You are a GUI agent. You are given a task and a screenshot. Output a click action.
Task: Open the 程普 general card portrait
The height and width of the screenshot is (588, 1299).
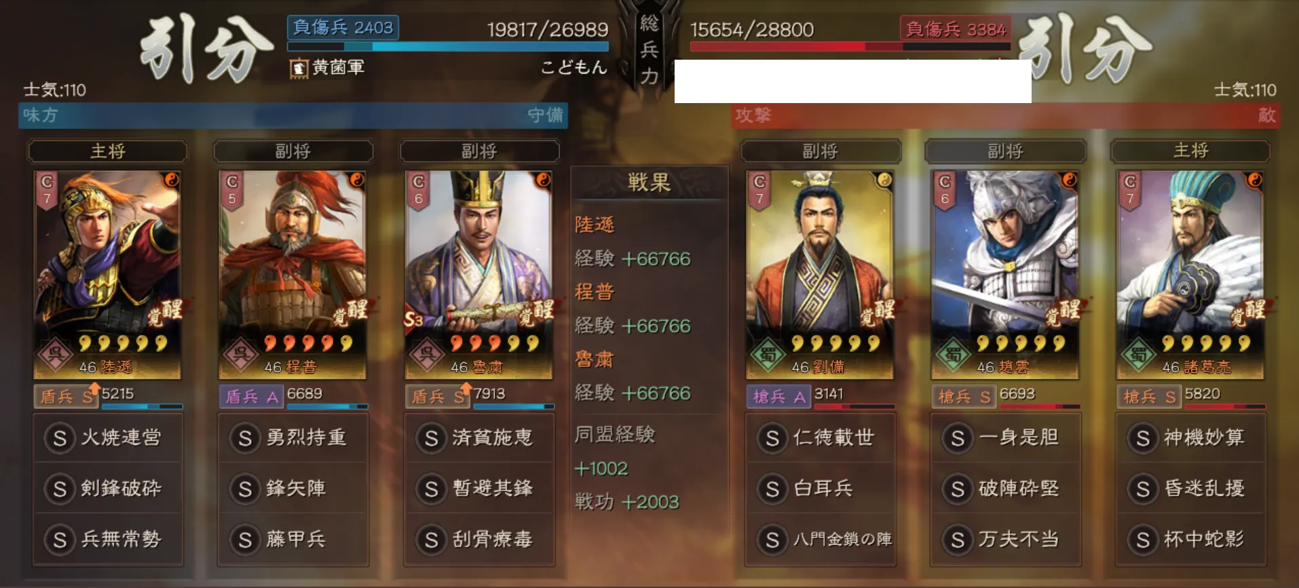point(293,275)
